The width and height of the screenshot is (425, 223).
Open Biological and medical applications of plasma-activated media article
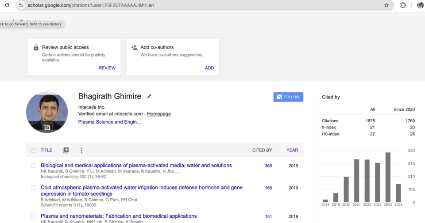coord(136,166)
